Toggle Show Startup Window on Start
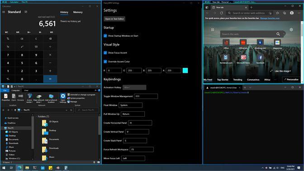 105,36
